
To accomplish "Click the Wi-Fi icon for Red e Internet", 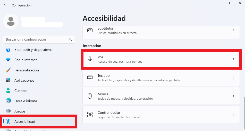I will (8, 60).
